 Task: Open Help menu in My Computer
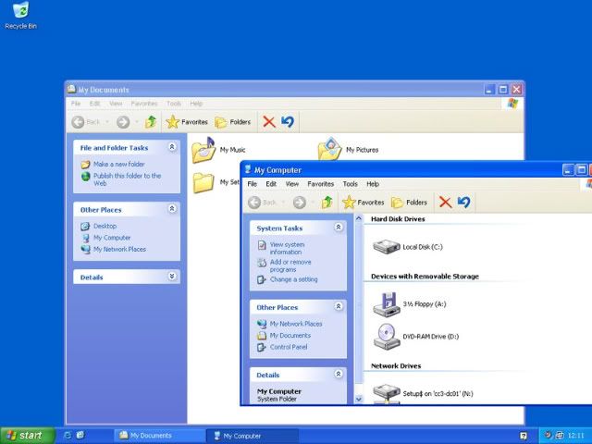[x=373, y=184]
